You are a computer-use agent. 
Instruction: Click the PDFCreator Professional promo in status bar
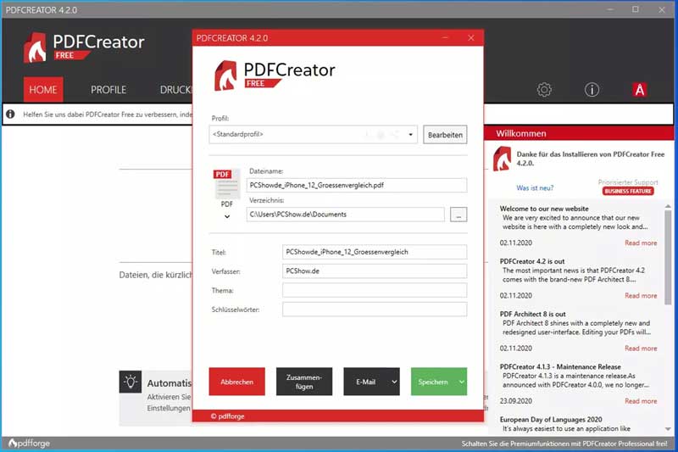tap(564, 444)
